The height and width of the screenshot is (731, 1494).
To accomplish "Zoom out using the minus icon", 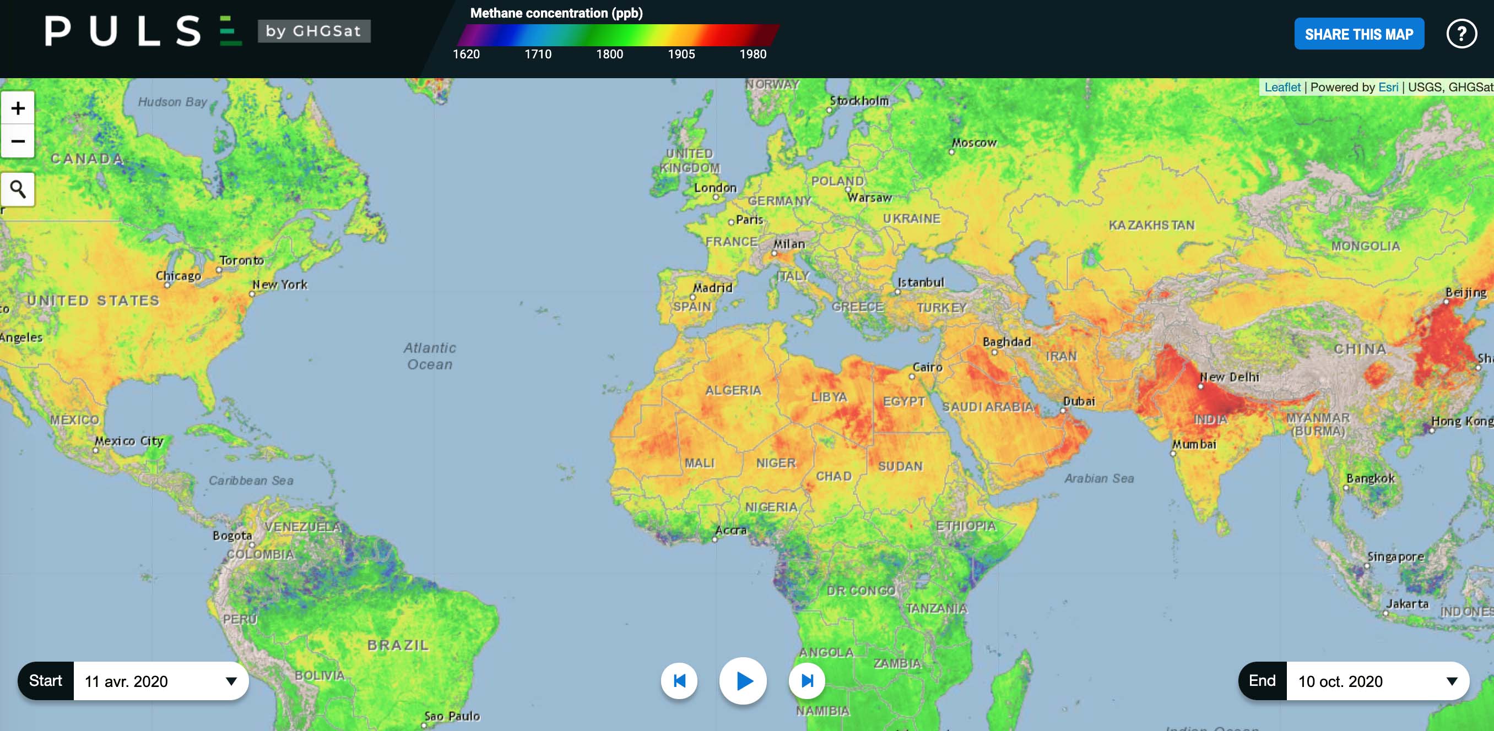I will pos(18,141).
